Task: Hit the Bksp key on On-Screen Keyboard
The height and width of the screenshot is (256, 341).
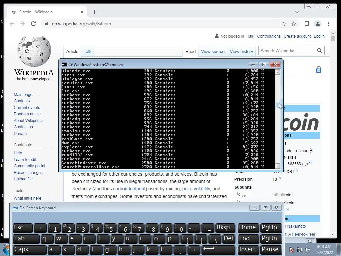Action: click(x=225, y=228)
